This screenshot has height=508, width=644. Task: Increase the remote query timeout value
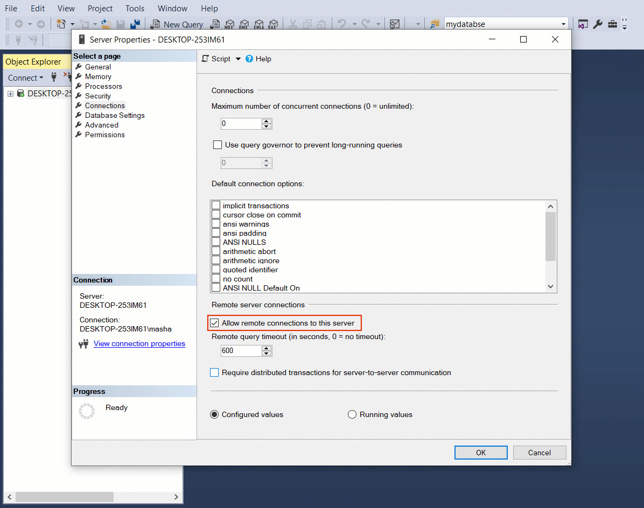(x=267, y=348)
